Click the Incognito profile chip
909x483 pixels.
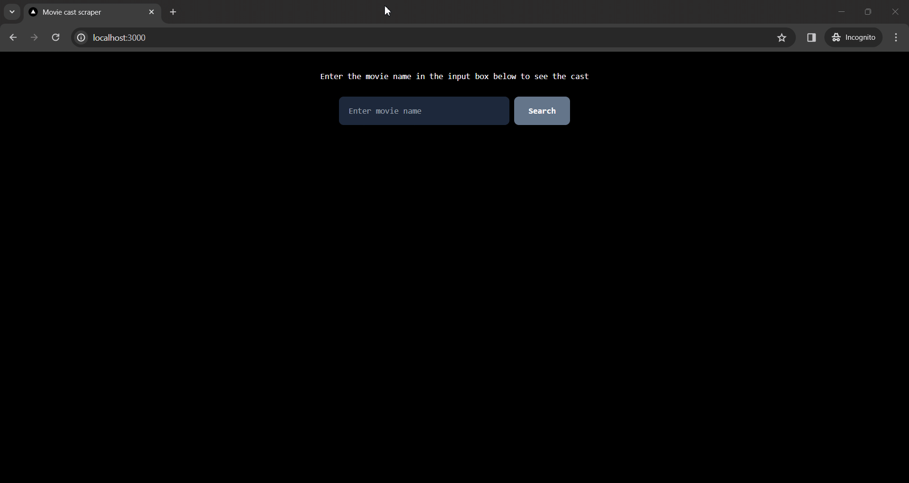click(x=854, y=37)
